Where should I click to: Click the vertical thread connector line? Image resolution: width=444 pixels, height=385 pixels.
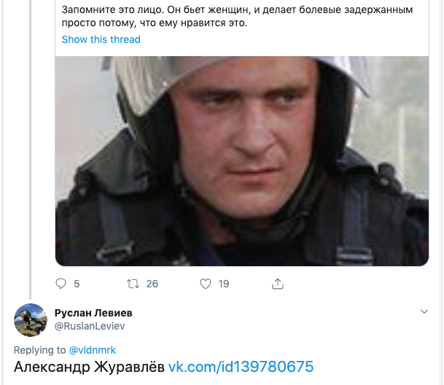tap(30, 149)
